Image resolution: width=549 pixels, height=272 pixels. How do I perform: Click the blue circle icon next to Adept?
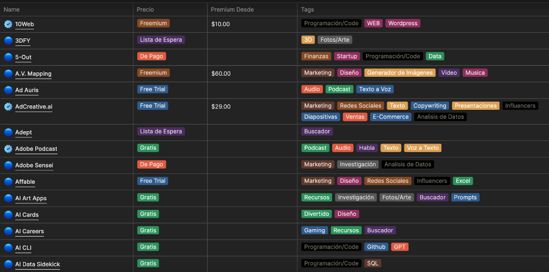(8, 132)
